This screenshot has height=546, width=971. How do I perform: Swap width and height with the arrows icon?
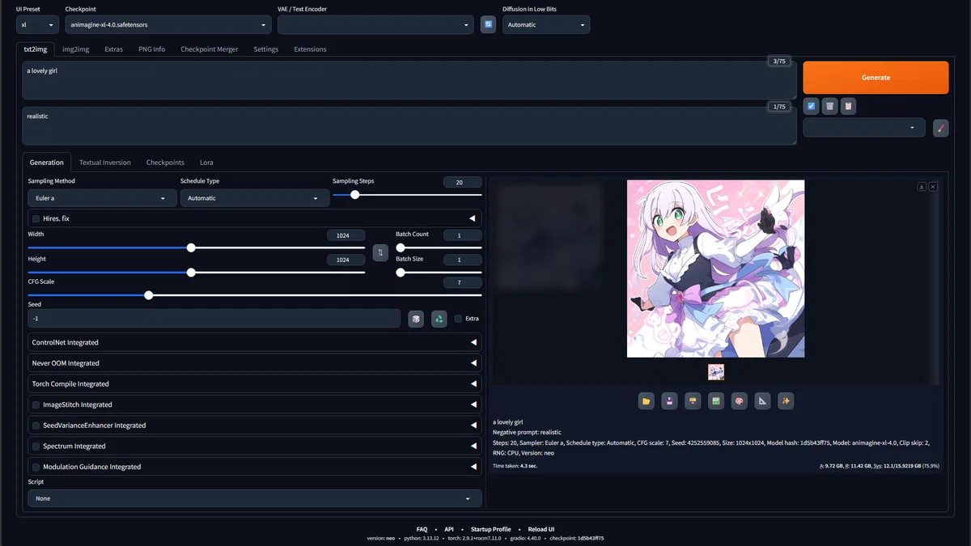(380, 253)
